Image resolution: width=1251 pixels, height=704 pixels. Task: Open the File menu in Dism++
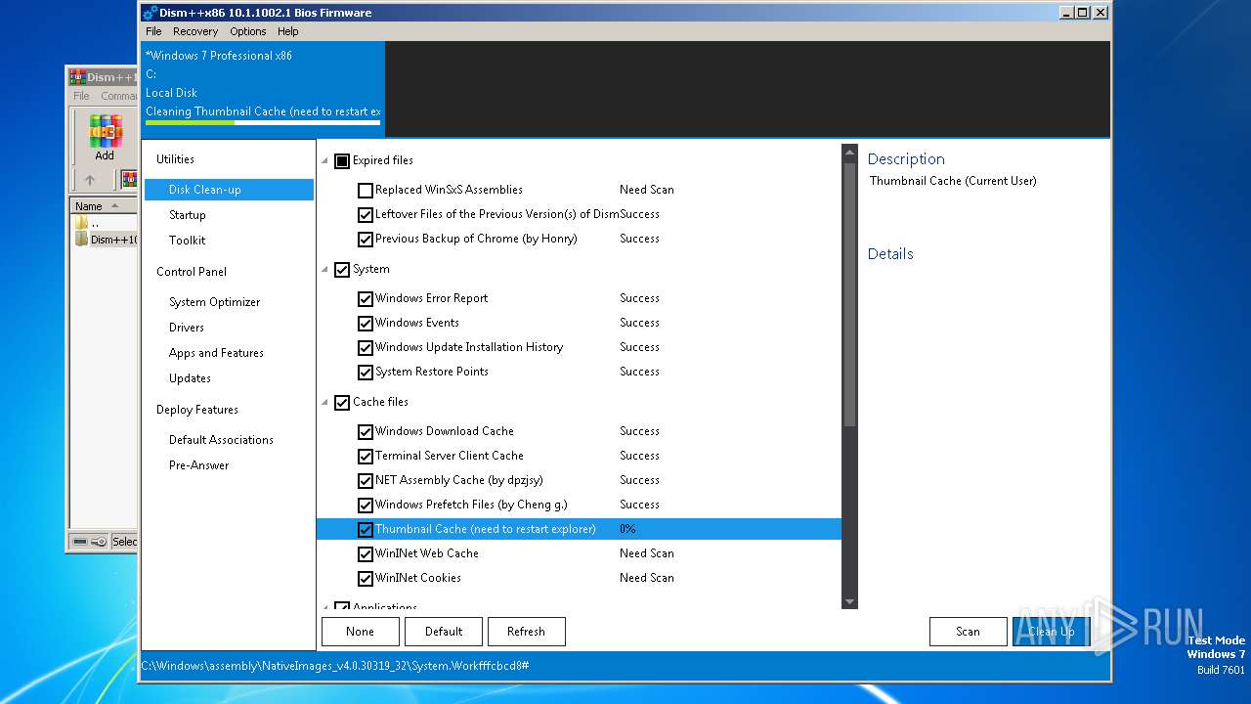pos(153,31)
